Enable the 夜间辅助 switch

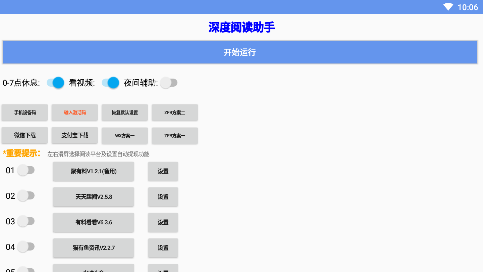coord(169,83)
